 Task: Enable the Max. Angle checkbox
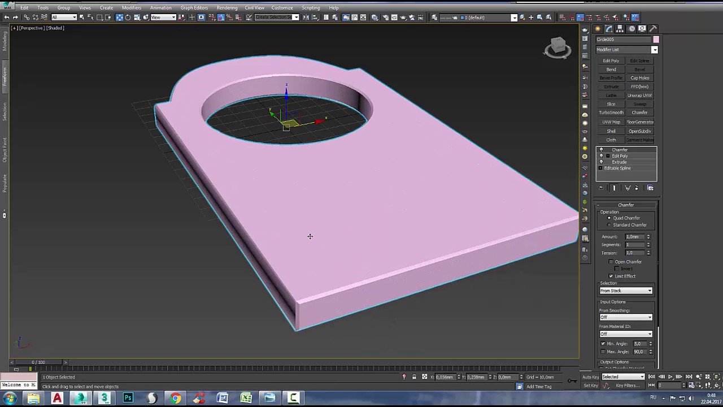(603, 352)
